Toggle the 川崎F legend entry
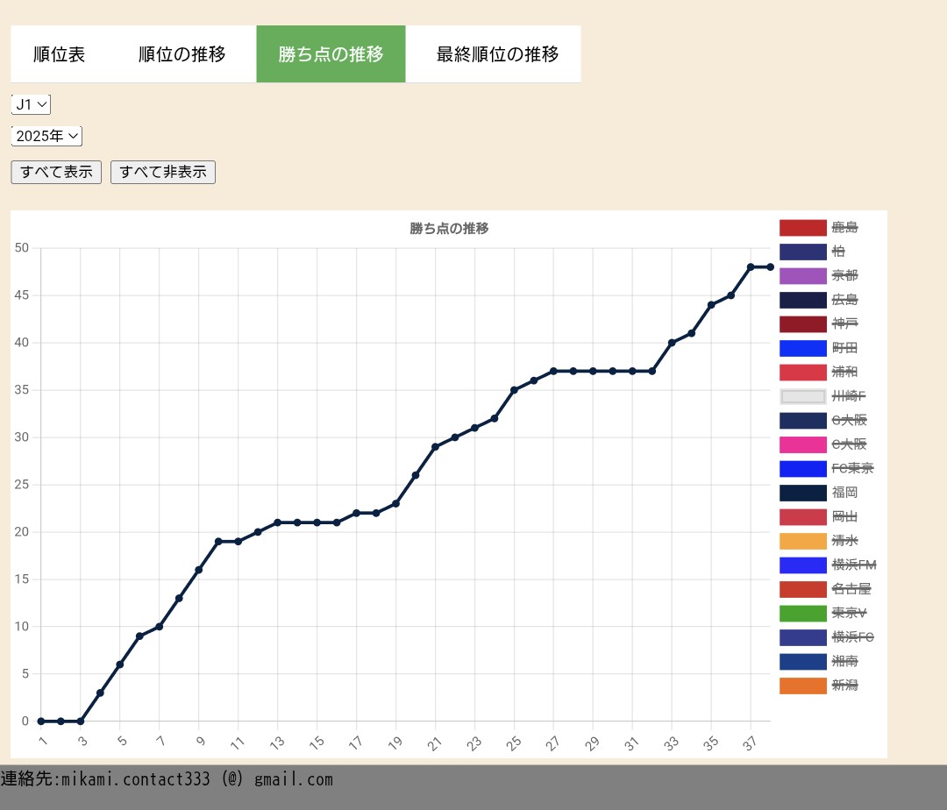 [848, 396]
